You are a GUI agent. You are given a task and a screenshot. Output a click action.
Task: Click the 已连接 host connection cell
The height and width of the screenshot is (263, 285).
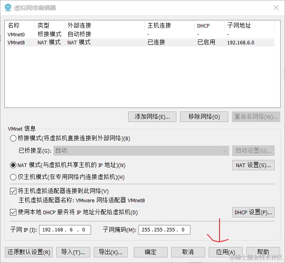(x=156, y=42)
